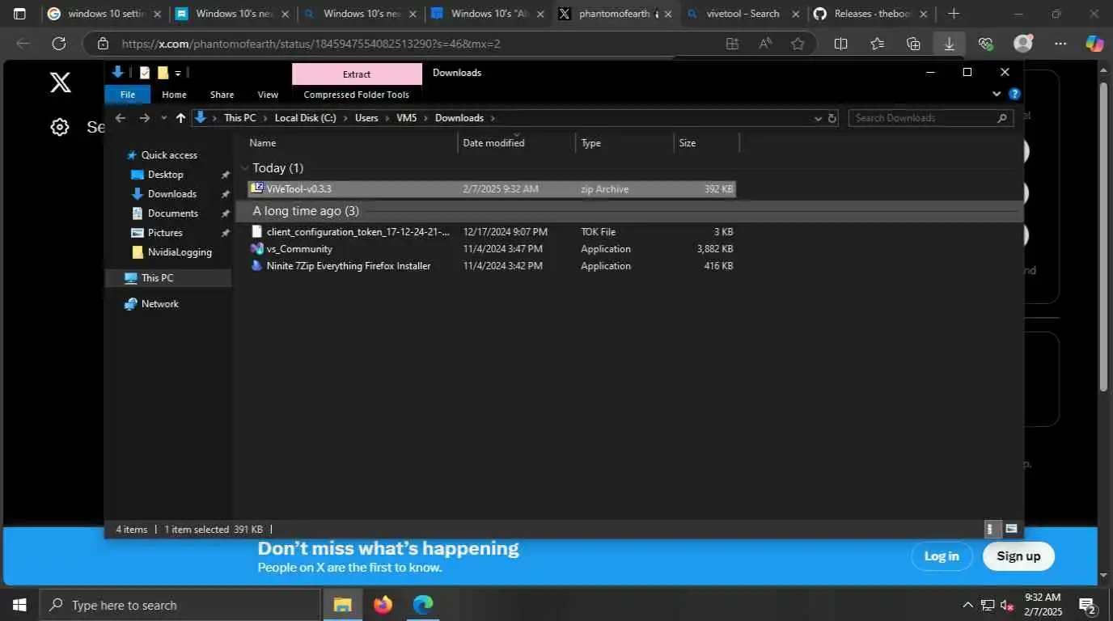Image resolution: width=1113 pixels, height=621 pixels.
Task: Select the client_configuration_token file
Action: tap(492, 231)
